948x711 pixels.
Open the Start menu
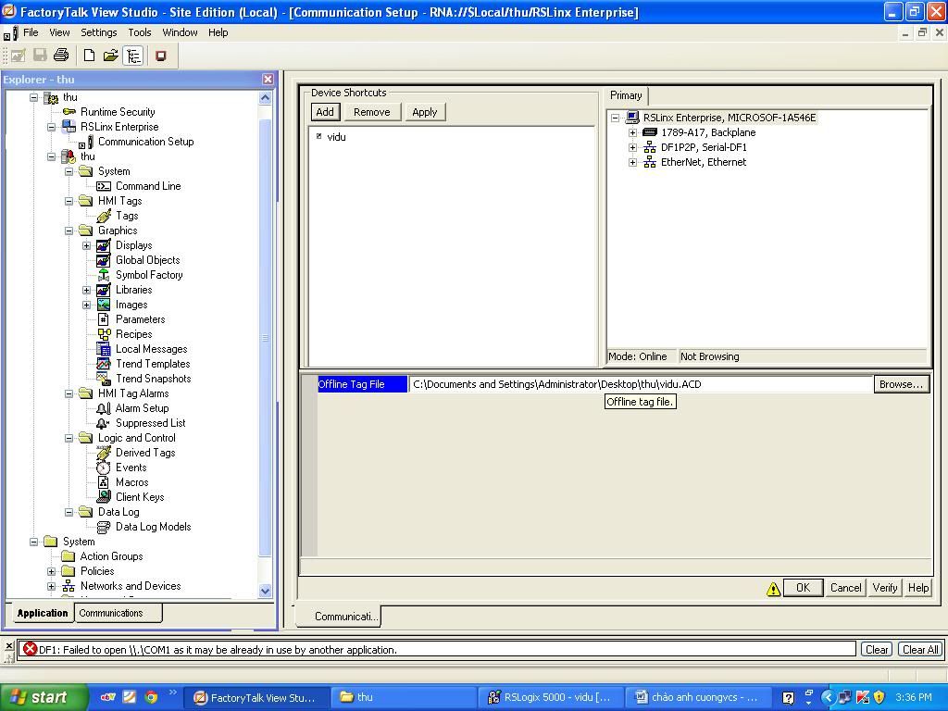click(43, 697)
